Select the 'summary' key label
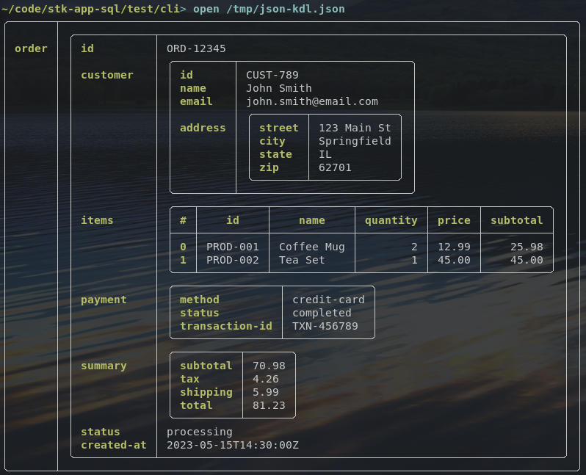This screenshot has height=475, width=586. (x=104, y=366)
